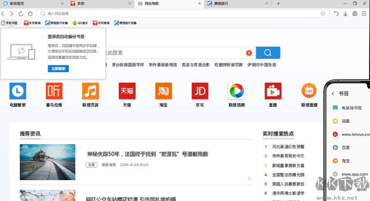The height and width of the screenshot is (201, 370).
Task: Open the hamburger main menu
Action: (x=364, y=14)
